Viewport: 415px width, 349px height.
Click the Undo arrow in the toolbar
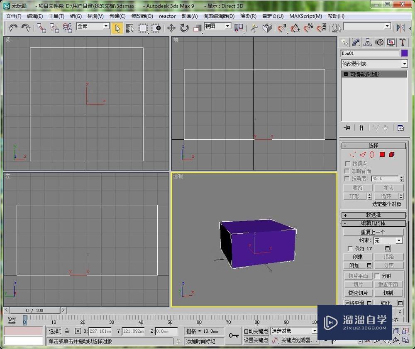[x=13, y=28]
